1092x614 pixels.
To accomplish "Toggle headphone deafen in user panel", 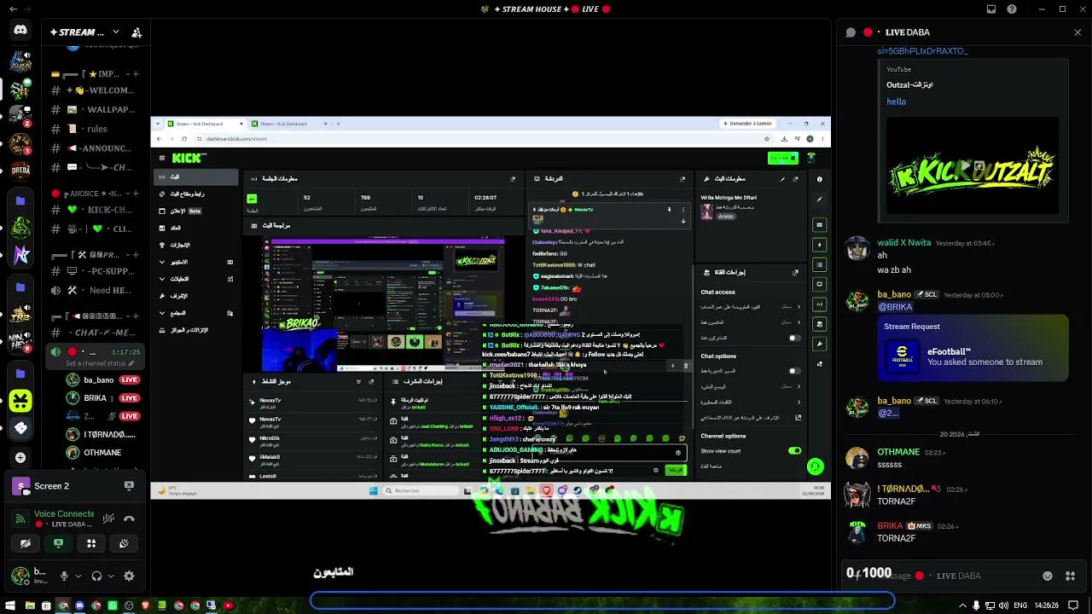I will (96, 576).
